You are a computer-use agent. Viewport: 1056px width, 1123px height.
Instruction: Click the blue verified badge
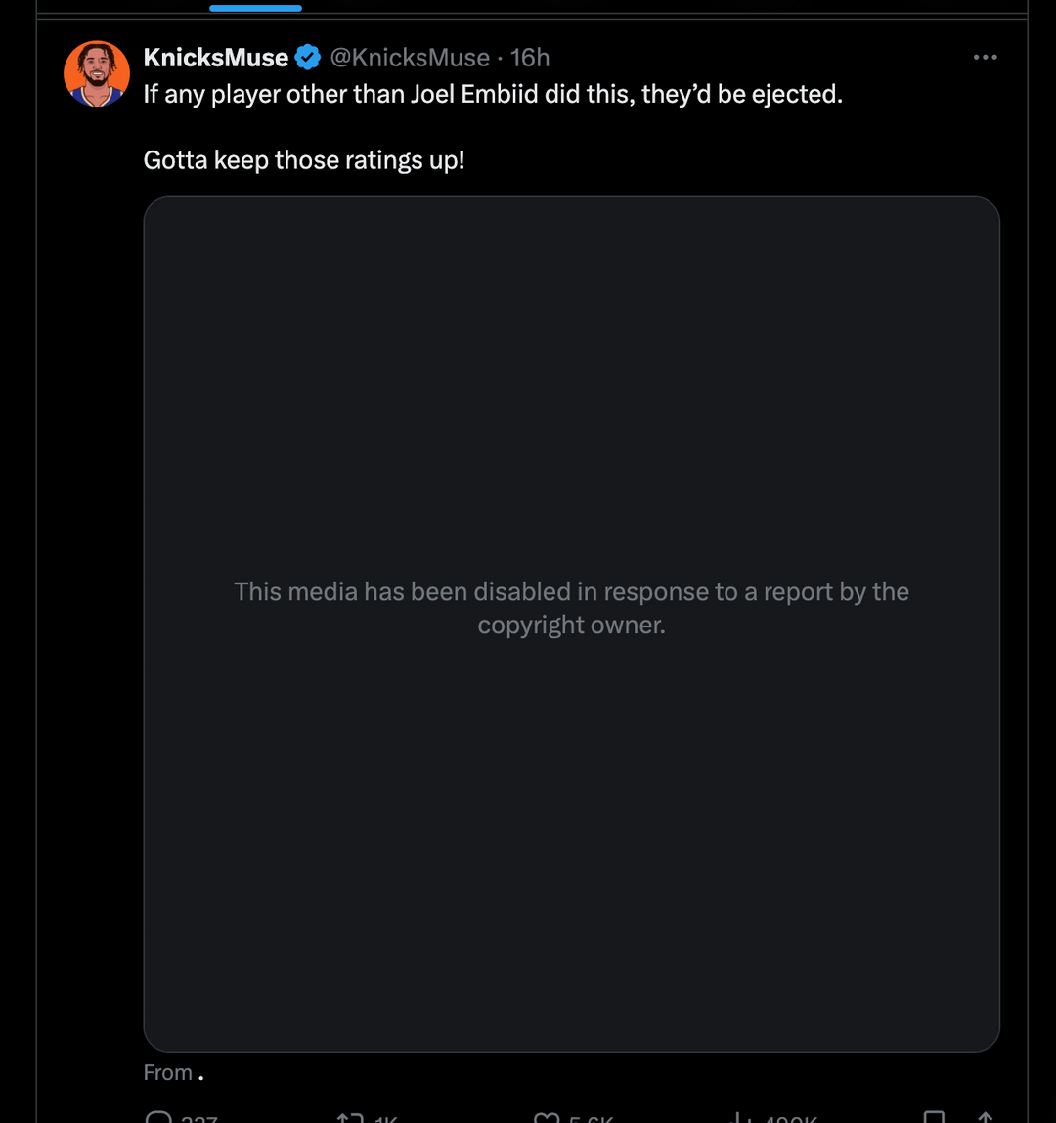tap(308, 58)
